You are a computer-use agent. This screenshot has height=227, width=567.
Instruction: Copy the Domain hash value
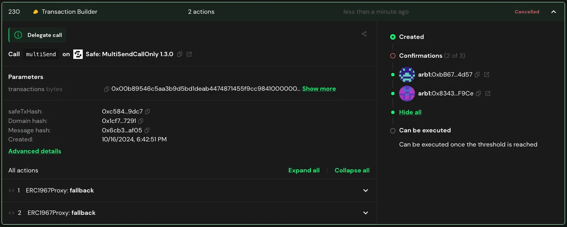point(141,121)
